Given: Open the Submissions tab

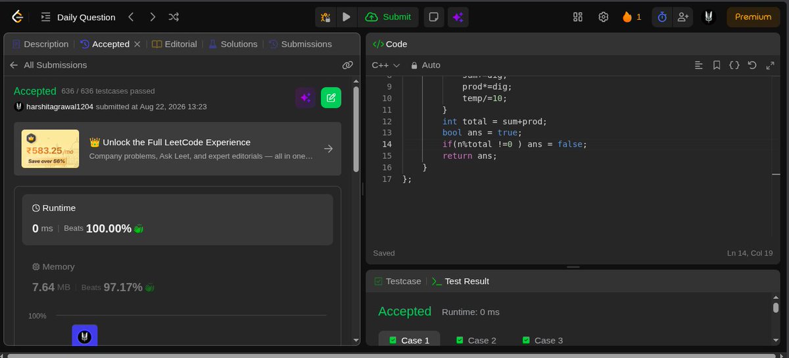Looking at the screenshot, I should click(300, 44).
